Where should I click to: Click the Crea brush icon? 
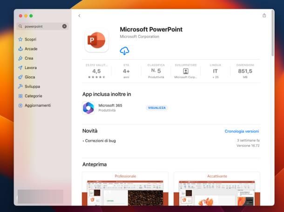pyautogui.click(x=20, y=58)
